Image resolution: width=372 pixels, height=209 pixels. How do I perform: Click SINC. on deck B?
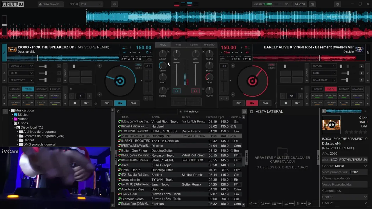point(265,103)
